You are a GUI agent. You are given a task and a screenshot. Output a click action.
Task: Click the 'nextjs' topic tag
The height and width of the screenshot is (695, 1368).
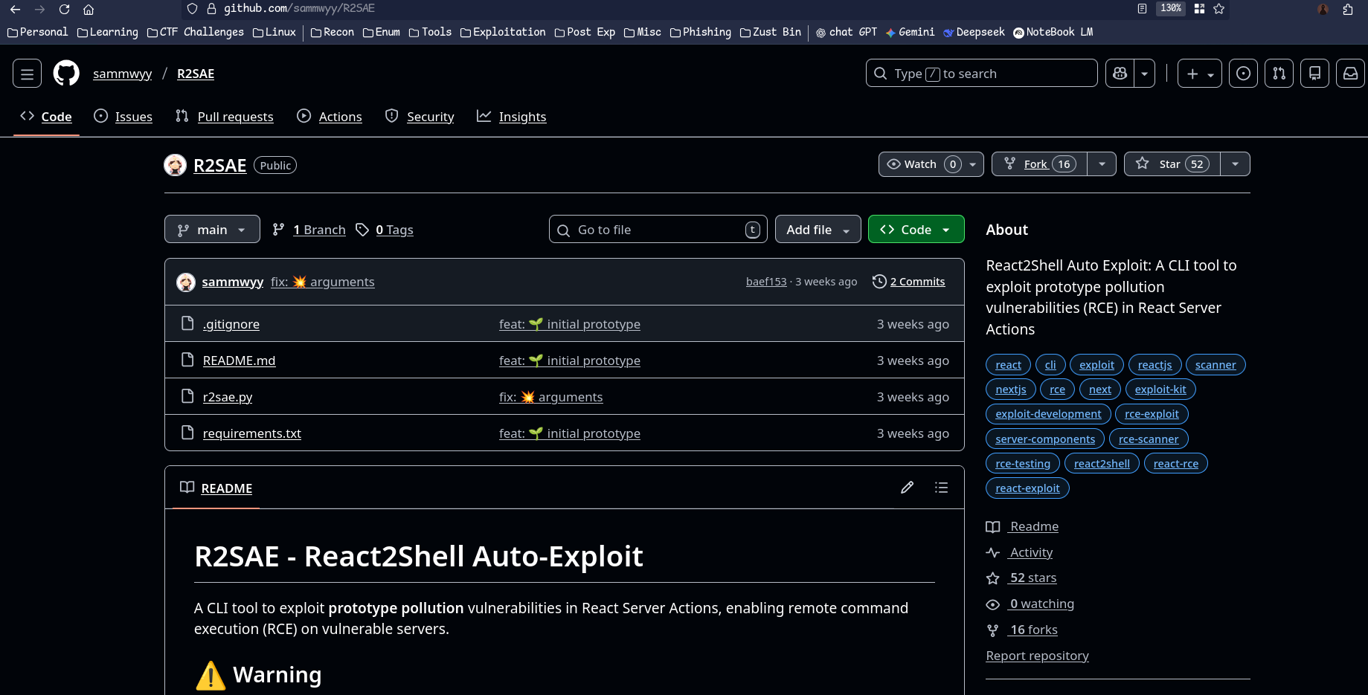(1011, 389)
